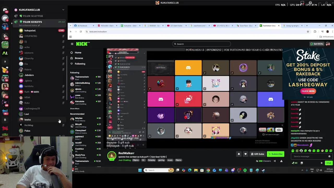Click the Kick search field
The image size is (334, 188).
(x=201, y=44)
